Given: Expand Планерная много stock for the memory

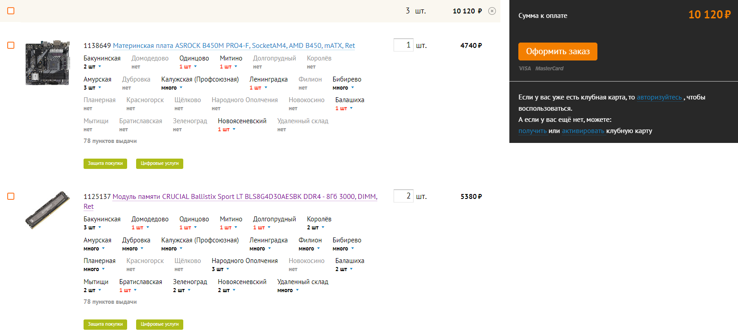Looking at the screenshot, I should click(x=94, y=269).
